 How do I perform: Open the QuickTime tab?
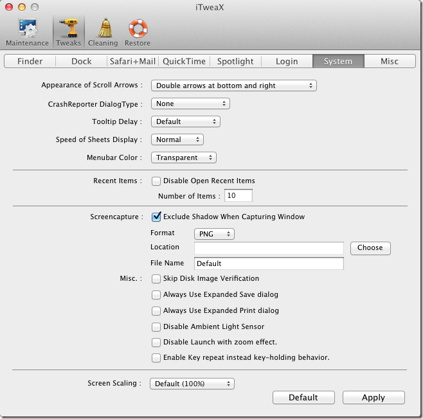(184, 61)
